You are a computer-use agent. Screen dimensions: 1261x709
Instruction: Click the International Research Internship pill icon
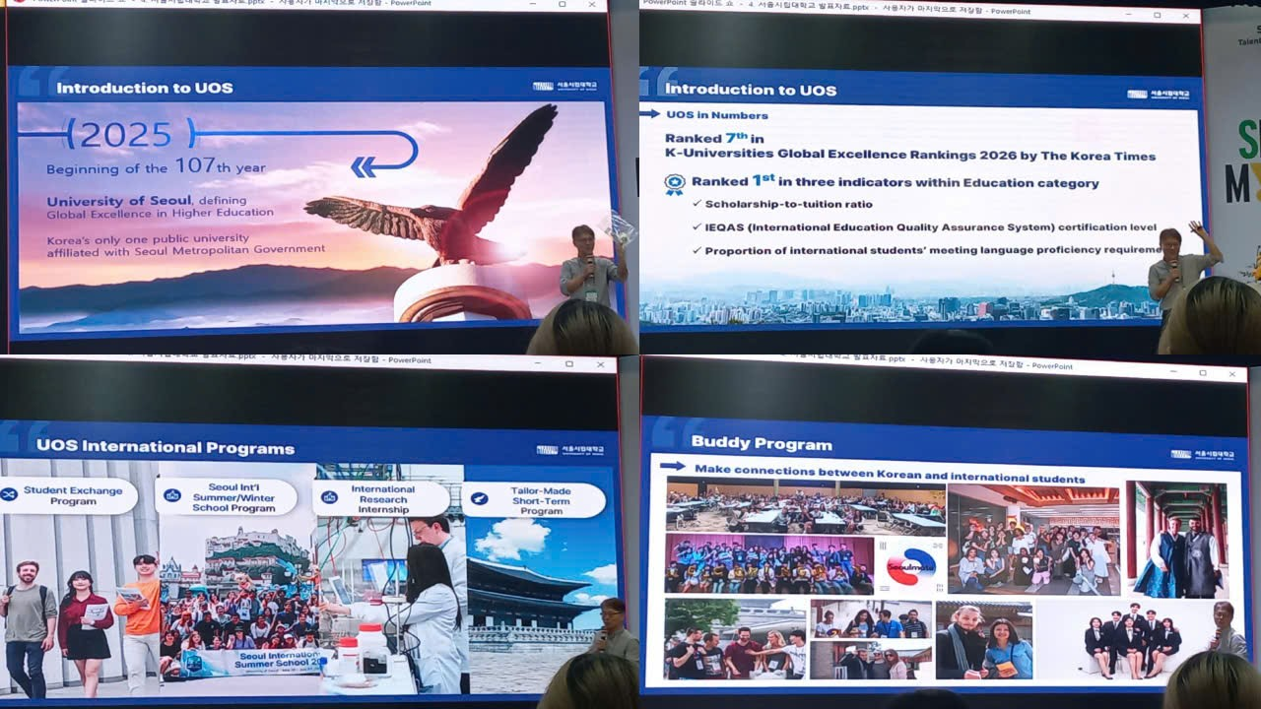329,497
